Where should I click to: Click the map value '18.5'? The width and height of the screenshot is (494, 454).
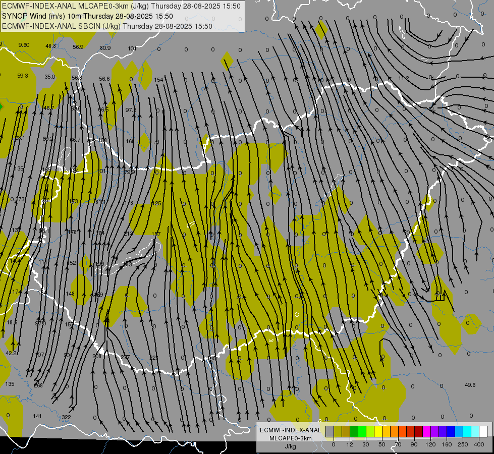pos(12,322)
